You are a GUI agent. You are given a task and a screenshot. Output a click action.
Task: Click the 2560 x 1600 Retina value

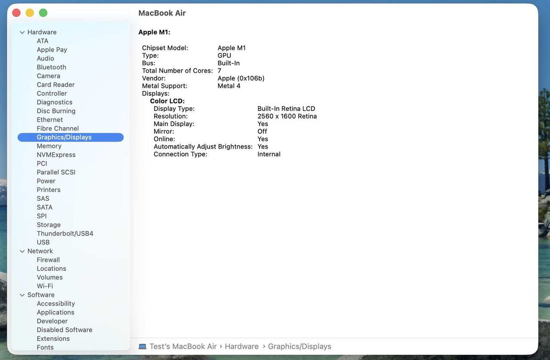point(287,116)
